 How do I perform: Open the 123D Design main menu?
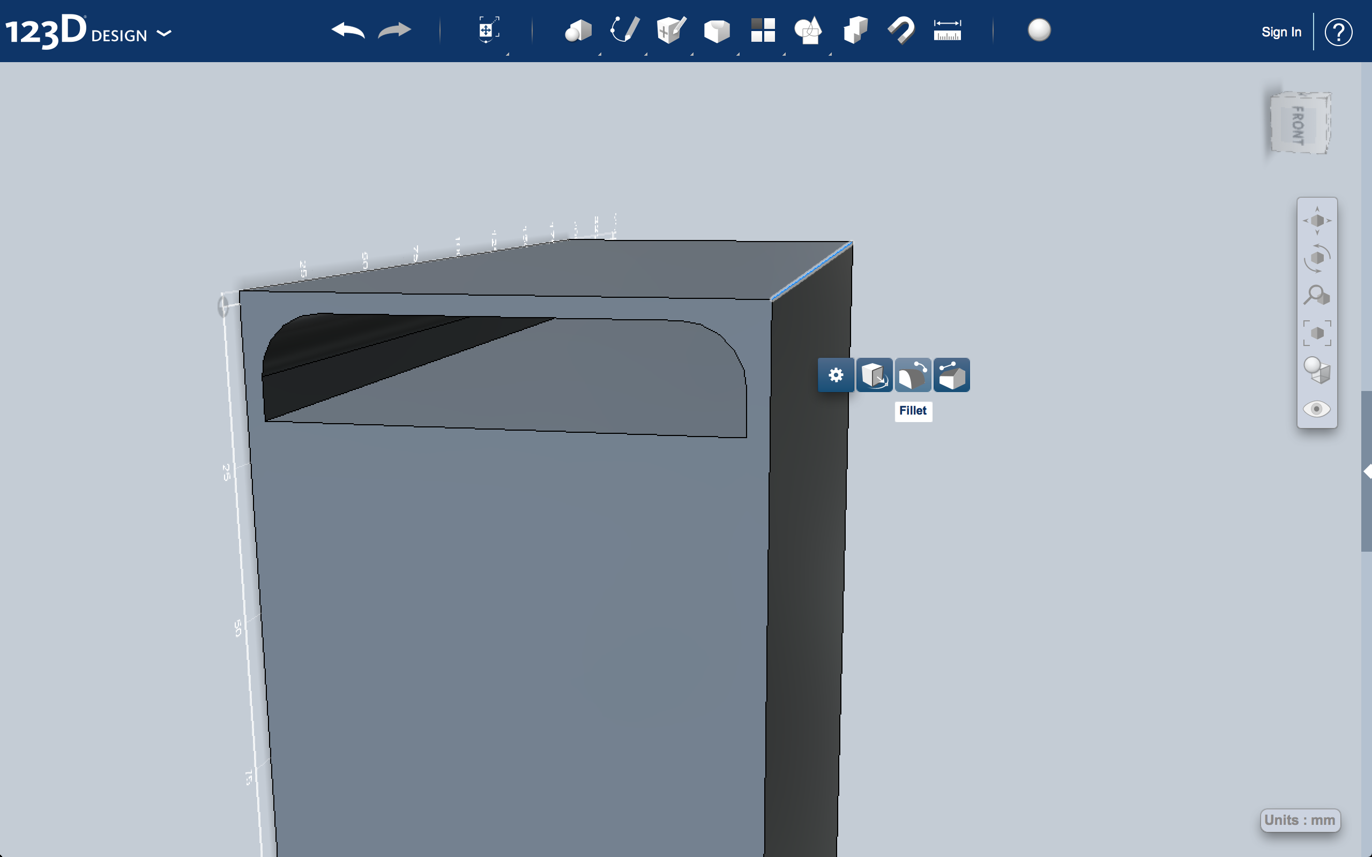(165, 34)
